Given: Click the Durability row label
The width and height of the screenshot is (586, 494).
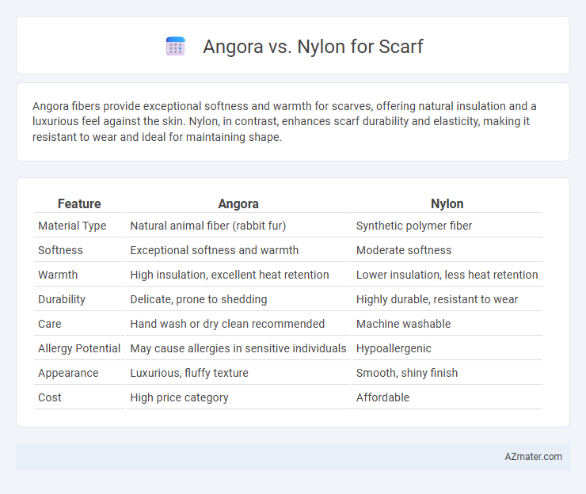Looking at the screenshot, I should click(x=62, y=299).
